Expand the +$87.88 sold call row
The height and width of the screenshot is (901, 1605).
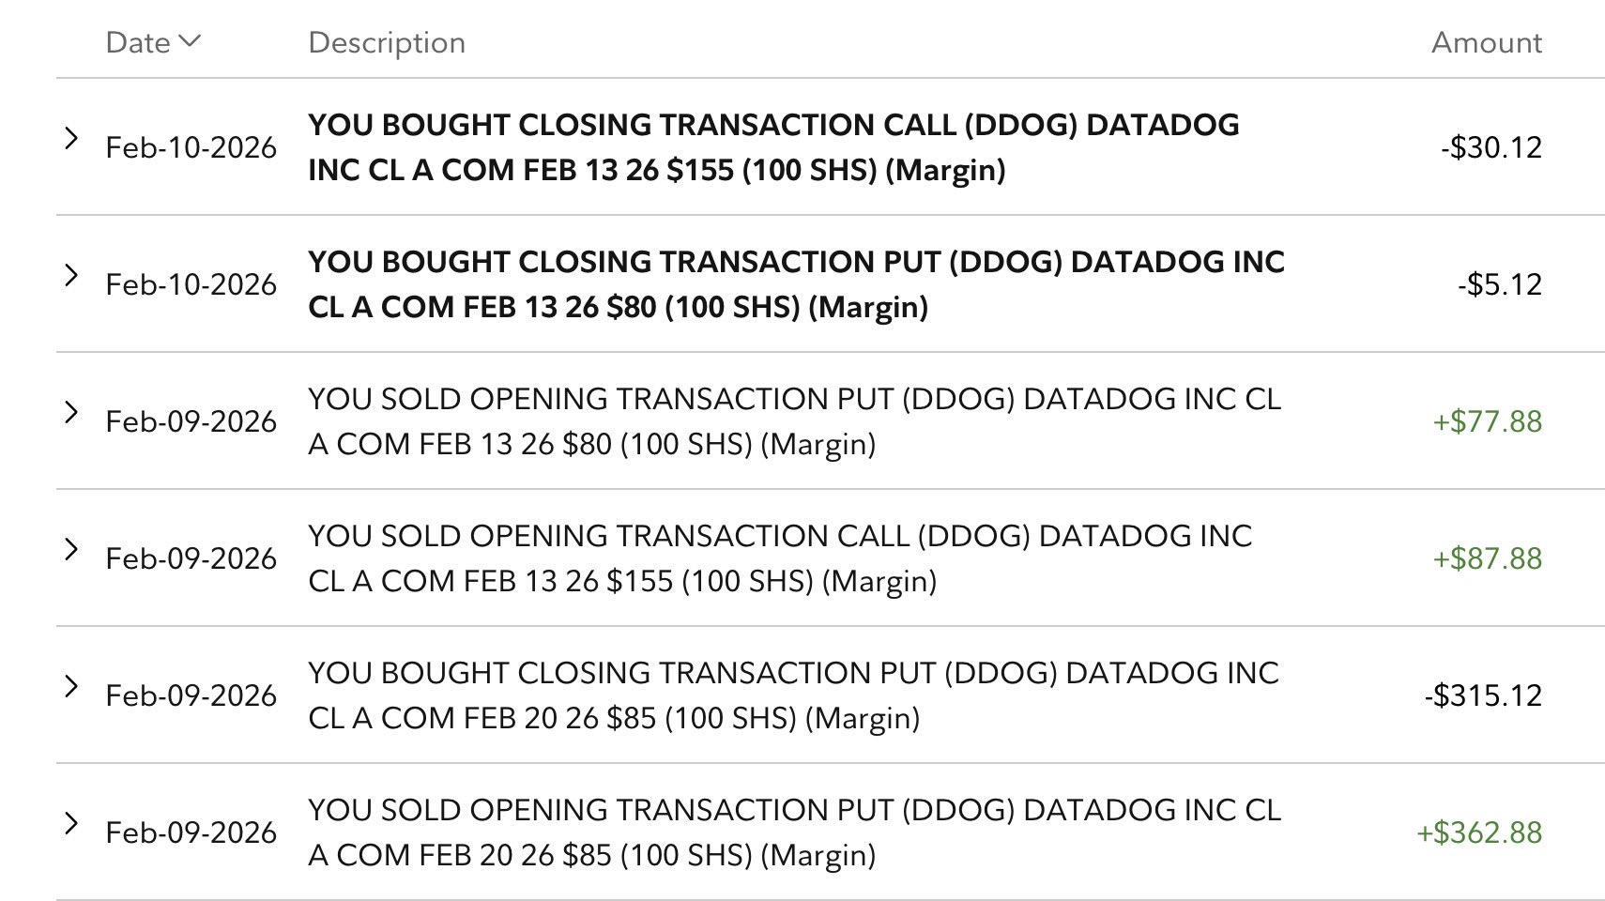tap(71, 550)
